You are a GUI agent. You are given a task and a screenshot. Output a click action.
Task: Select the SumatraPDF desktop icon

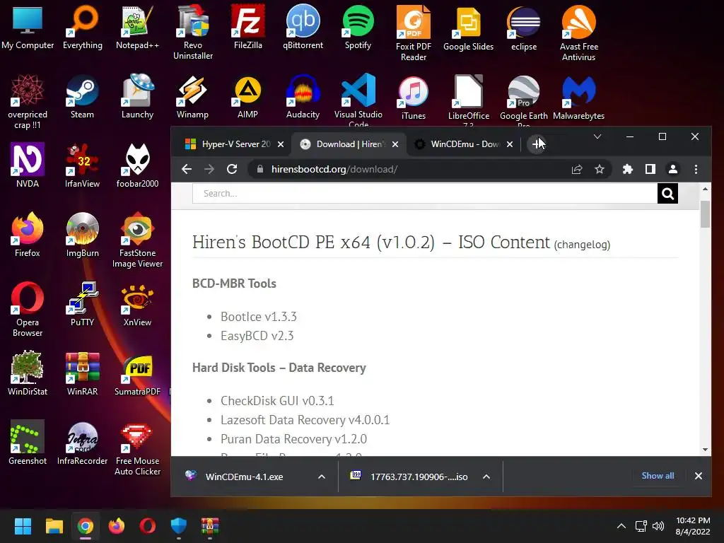pos(137,373)
